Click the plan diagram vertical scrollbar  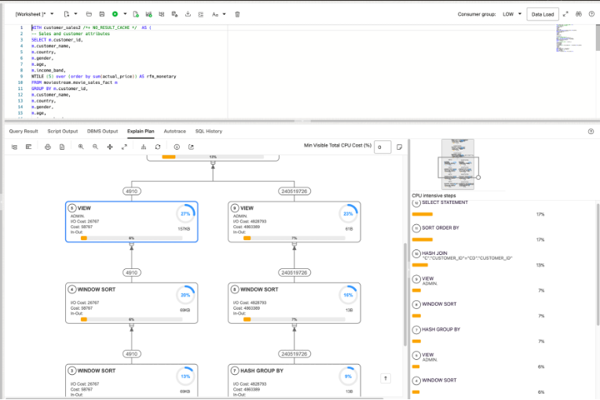click(405, 294)
